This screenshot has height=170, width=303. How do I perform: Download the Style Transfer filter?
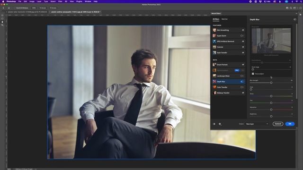(243, 52)
